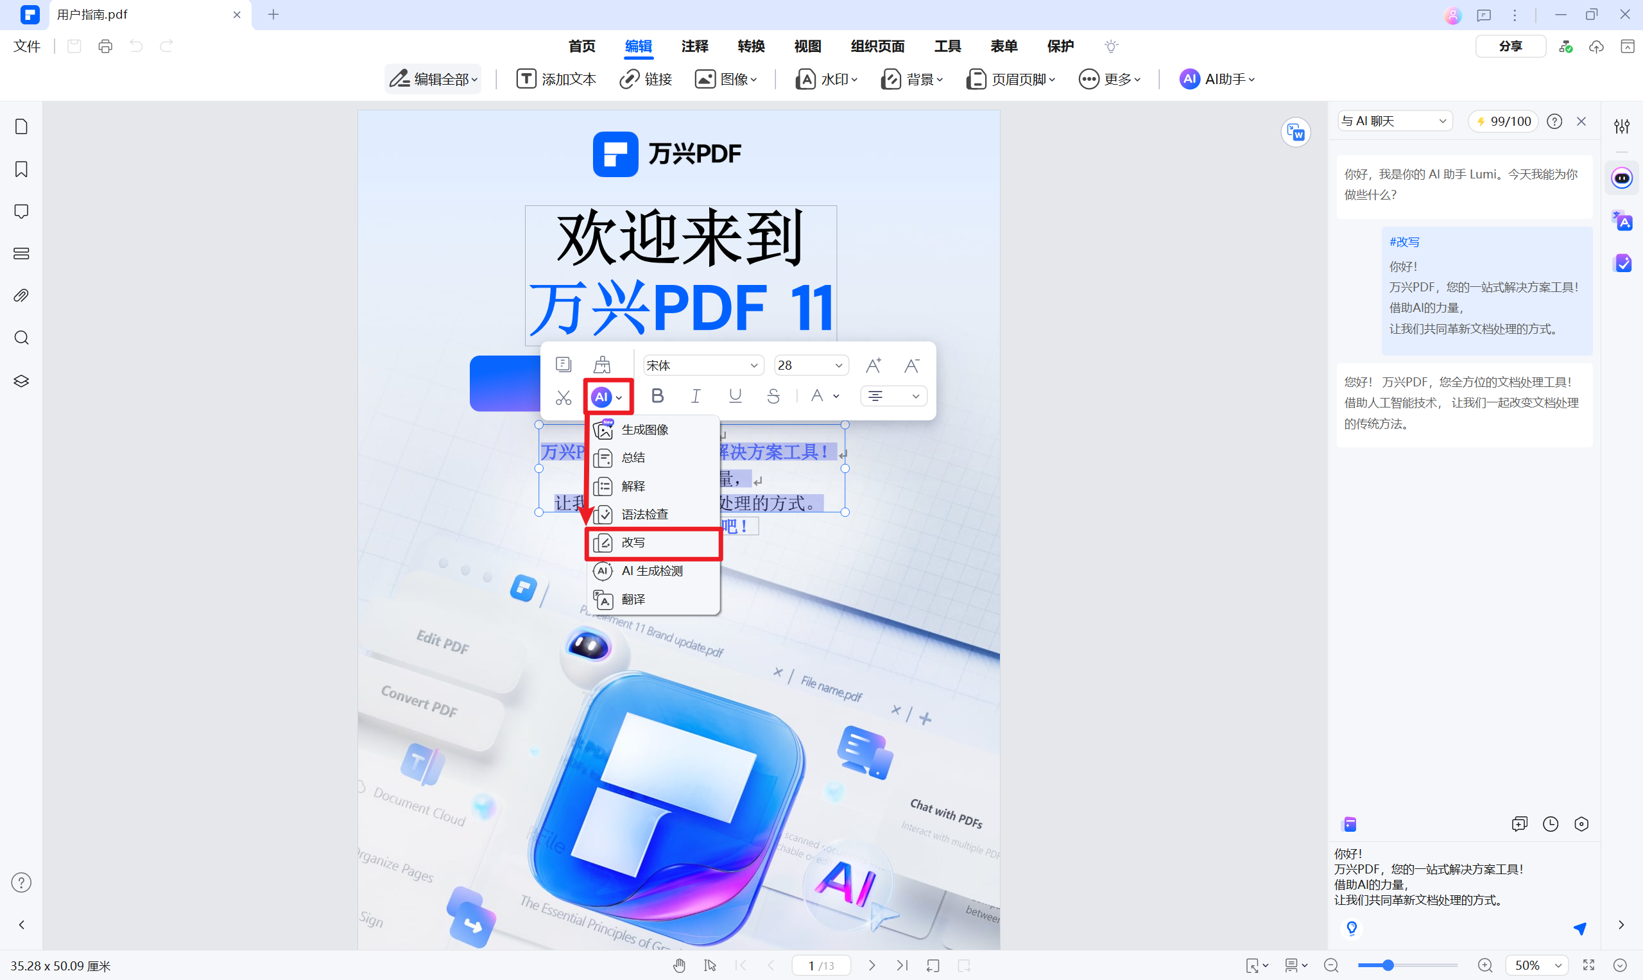Click the cut scissors icon in floating toolbar
1643x980 pixels.
point(563,397)
